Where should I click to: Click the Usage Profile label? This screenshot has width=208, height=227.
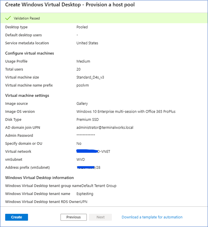click(x=16, y=61)
